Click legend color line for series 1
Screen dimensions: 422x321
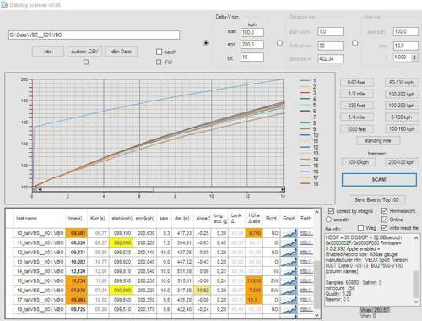pyautogui.click(x=305, y=81)
